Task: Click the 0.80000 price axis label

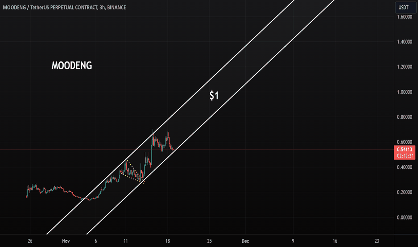Action: pyautogui.click(x=405, y=117)
